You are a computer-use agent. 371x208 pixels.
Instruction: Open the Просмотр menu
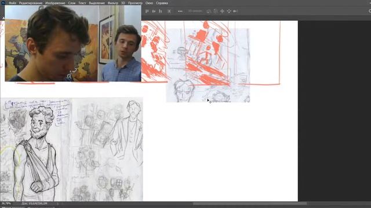tap(135, 3)
